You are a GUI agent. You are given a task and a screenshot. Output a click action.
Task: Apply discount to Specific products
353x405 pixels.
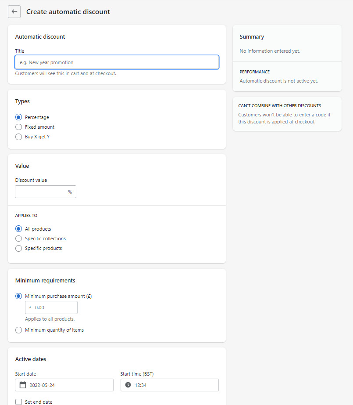[18, 248]
